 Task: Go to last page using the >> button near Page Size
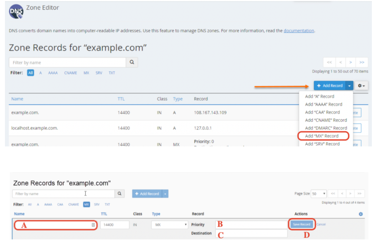tap(360, 194)
